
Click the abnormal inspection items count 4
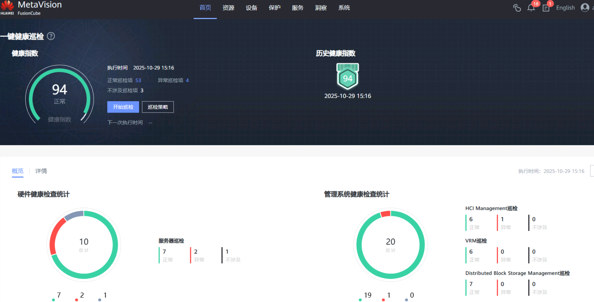click(187, 80)
